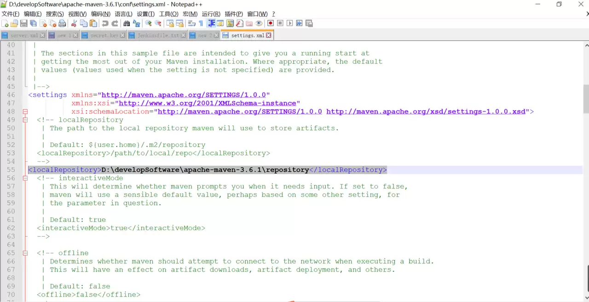Click line number 55 in the margin
Viewport: 589px width, 302px height.
pyautogui.click(x=11, y=170)
